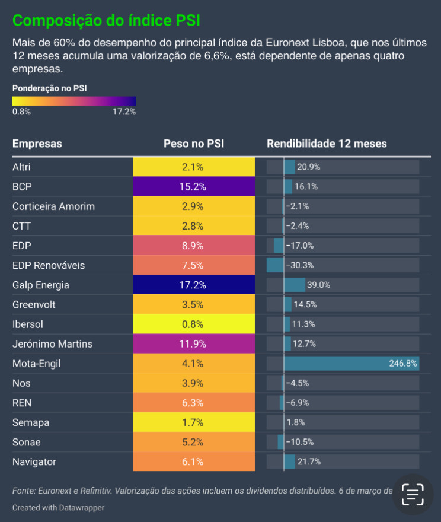Select the Jerónimo Martins 11.9% cell
The height and width of the screenshot is (522, 441).
coord(194,343)
